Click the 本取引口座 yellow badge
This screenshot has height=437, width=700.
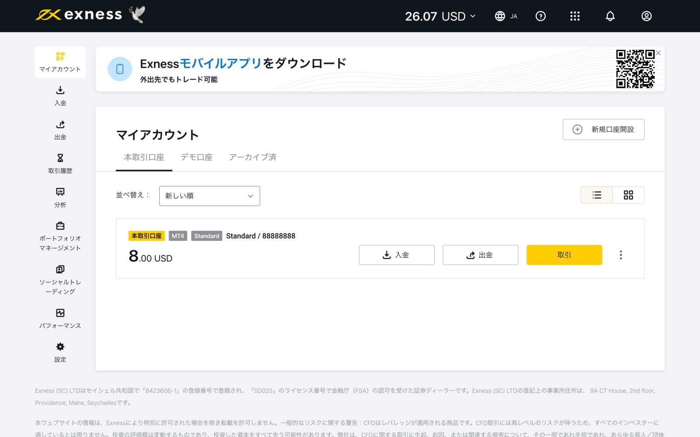pos(147,236)
